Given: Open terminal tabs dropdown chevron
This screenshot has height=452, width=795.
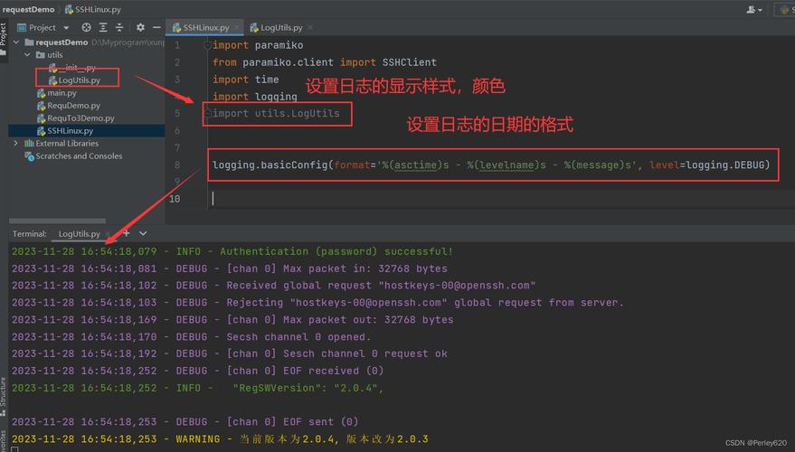Looking at the screenshot, I should (x=141, y=234).
